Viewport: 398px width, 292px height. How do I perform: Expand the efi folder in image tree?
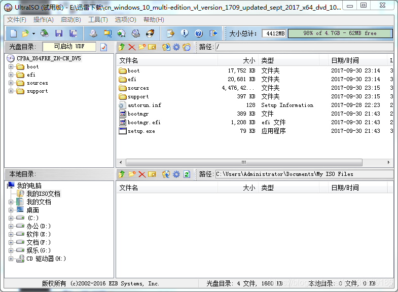pyautogui.click(x=11, y=75)
